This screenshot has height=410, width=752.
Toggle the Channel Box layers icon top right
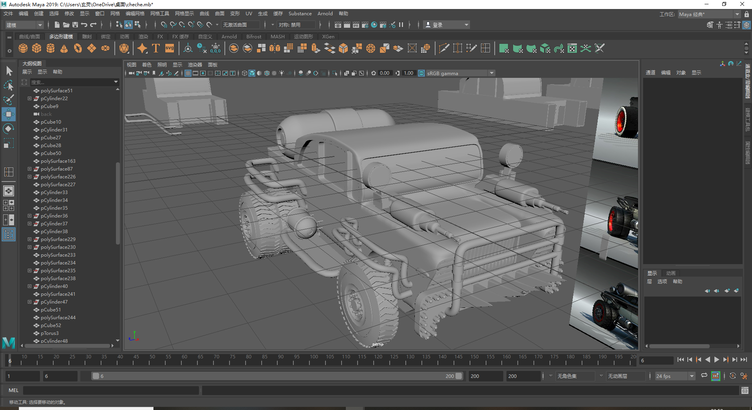747,25
